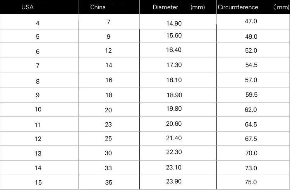Select the 67.5 circumference value
This screenshot has height=190, width=290.
(x=251, y=139)
